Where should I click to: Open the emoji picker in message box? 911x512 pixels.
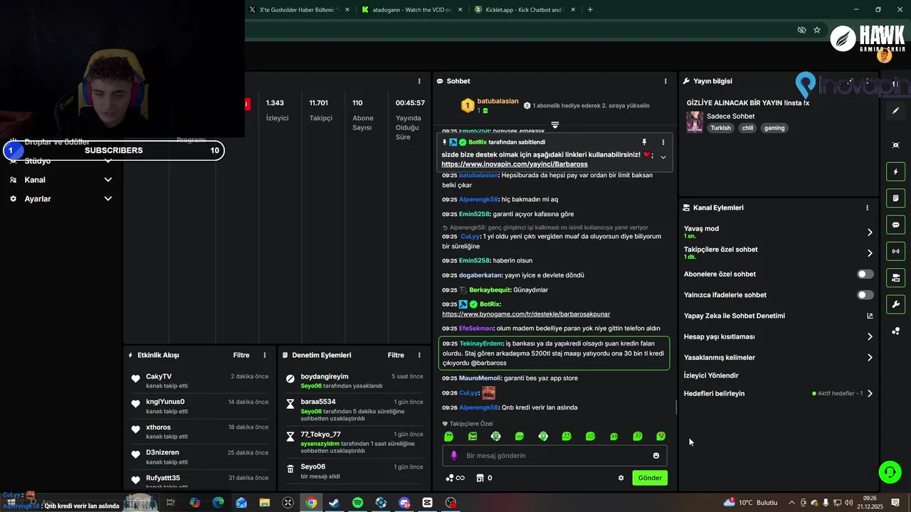656,456
